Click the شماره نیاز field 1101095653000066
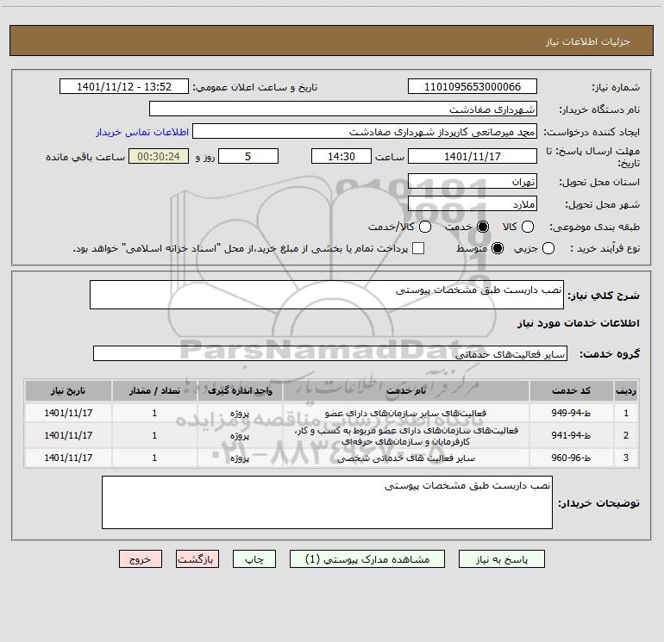Viewport: 664px width, 642px height. point(473,86)
